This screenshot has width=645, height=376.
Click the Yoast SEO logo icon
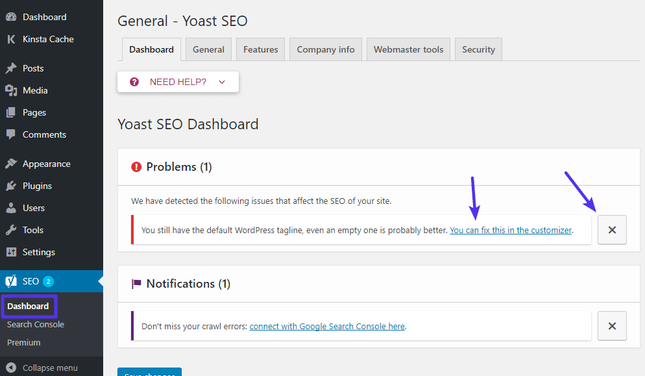[11, 281]
